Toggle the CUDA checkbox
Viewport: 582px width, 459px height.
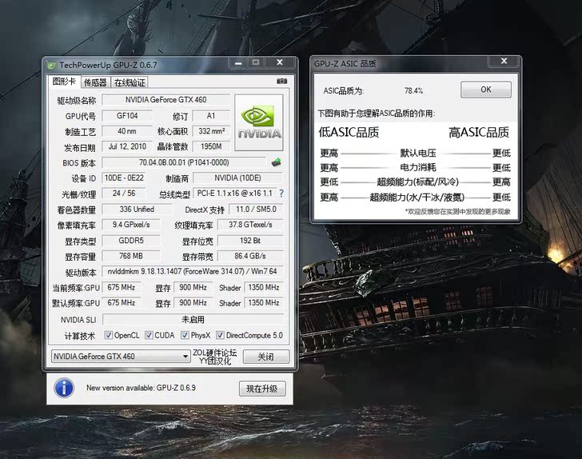pos(149,335)
